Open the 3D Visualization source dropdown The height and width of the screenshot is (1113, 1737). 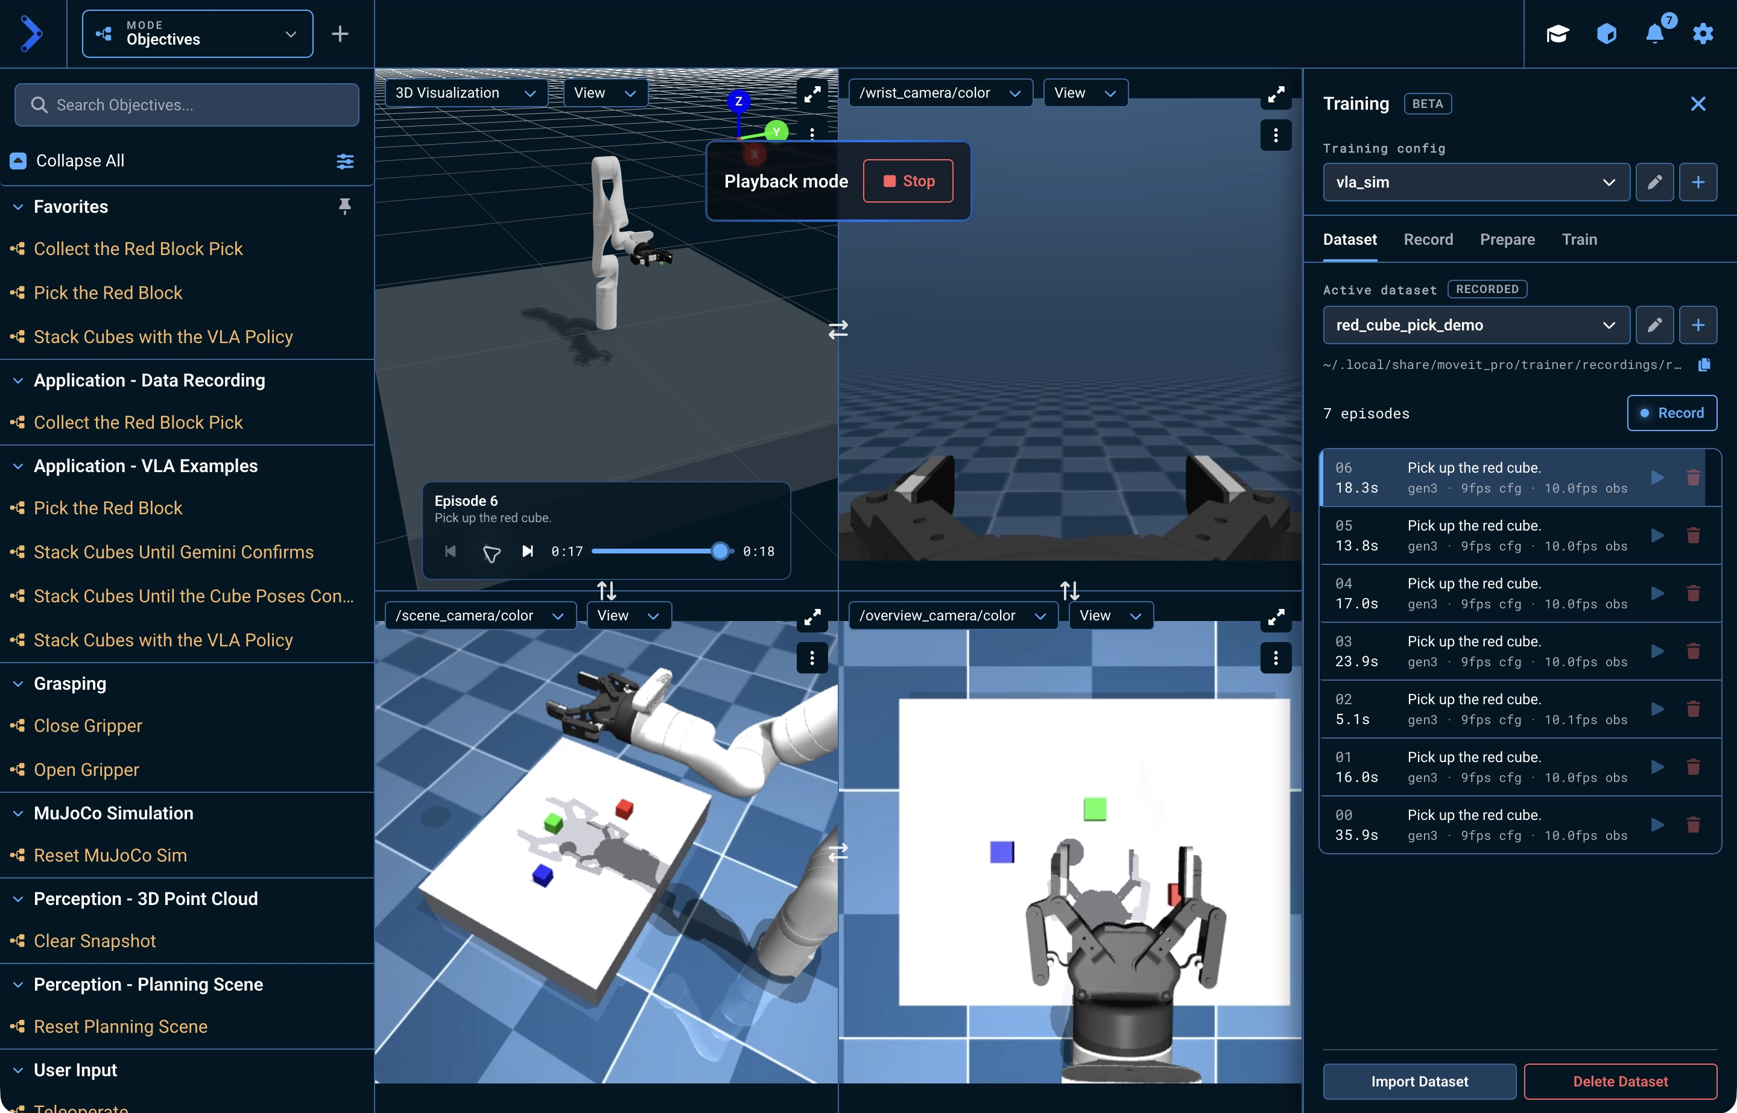(466, 93)
